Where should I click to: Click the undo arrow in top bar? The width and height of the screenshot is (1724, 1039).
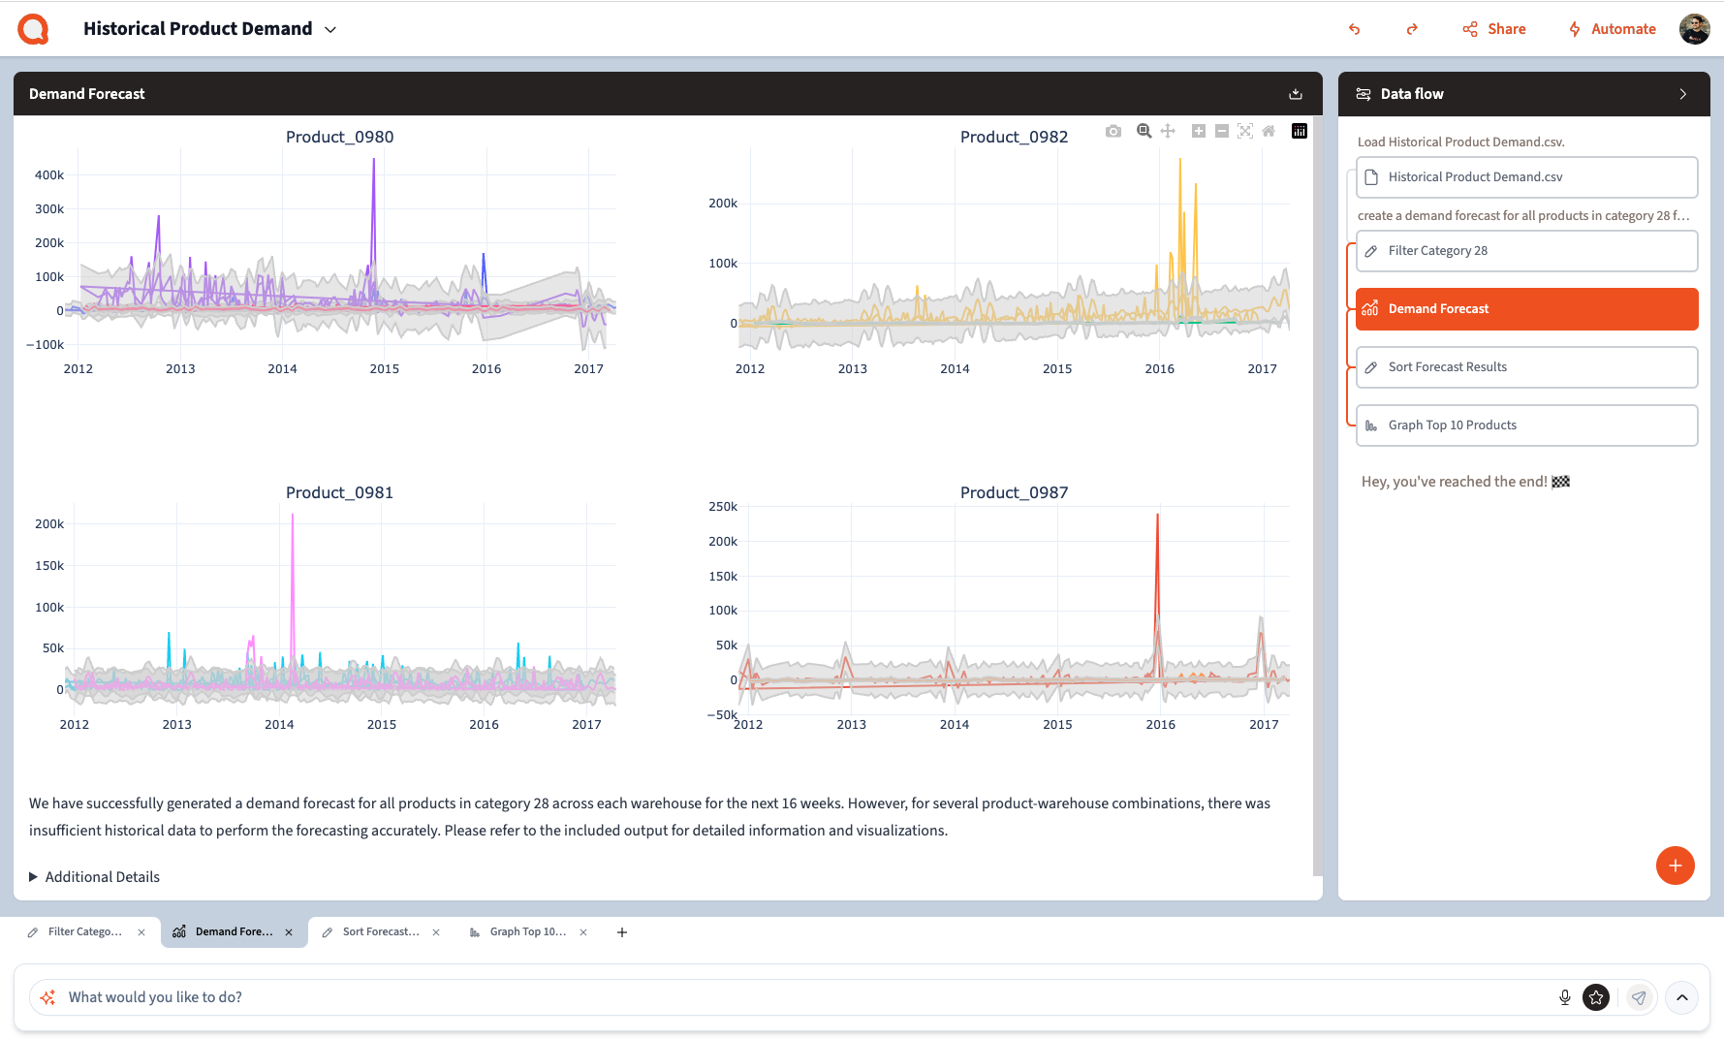coord(1355,29)
